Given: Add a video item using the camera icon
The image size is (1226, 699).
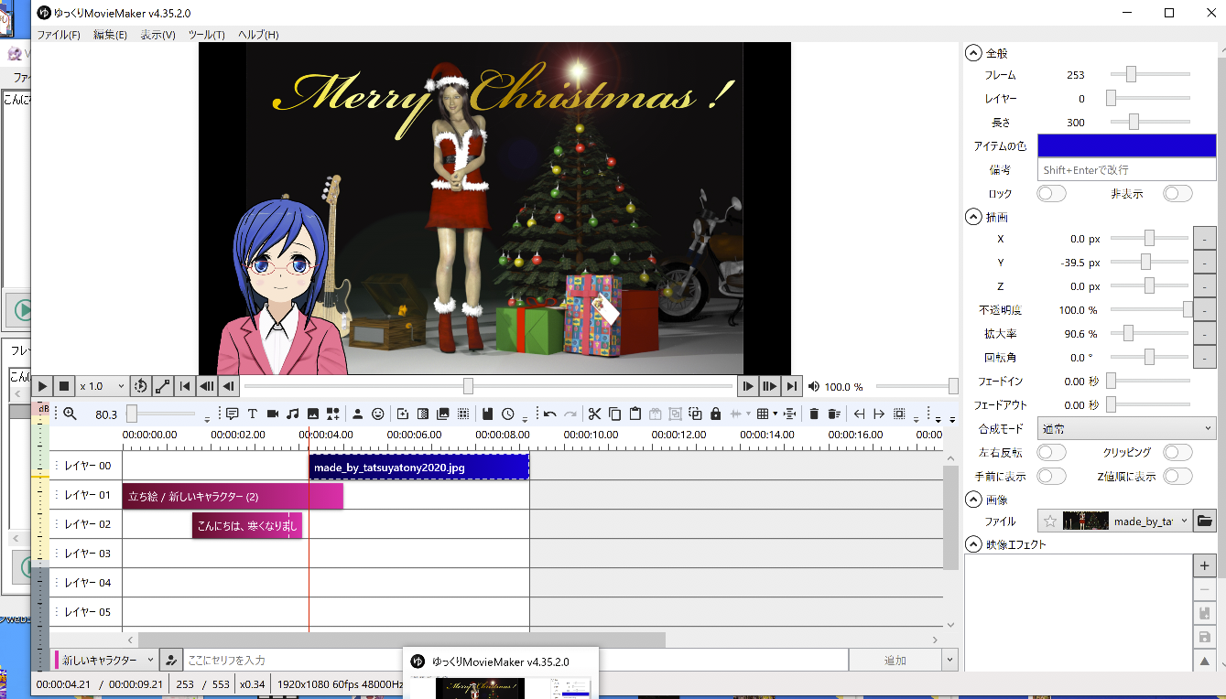Looking at the screenshot, I should [273, 414].
